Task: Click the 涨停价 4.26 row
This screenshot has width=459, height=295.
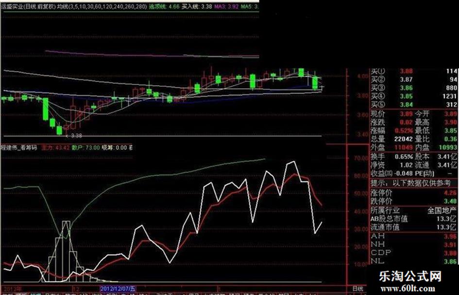Action: (x=414, y=193)
